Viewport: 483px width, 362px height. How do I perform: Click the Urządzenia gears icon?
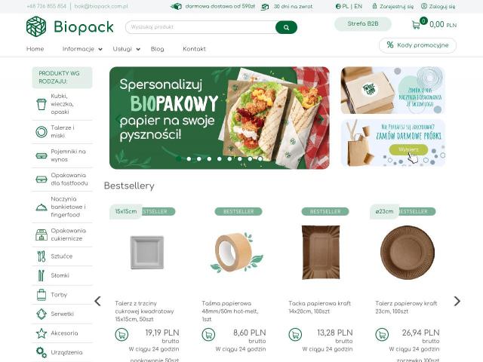click(42, 352)
